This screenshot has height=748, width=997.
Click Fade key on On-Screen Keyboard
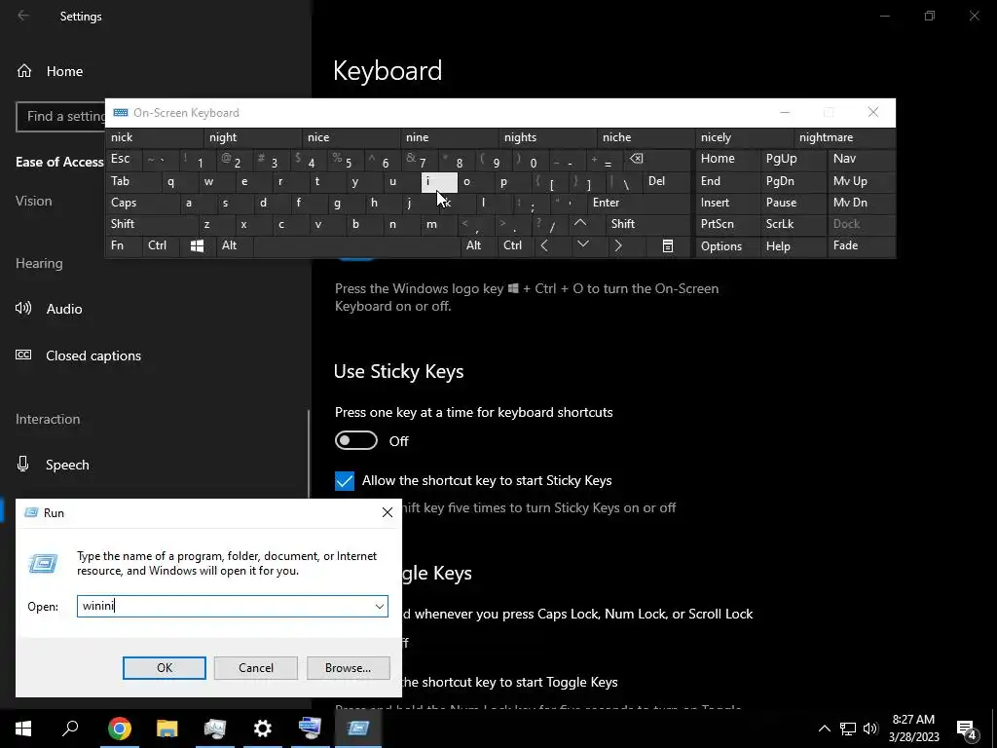[x=861, y=245]
